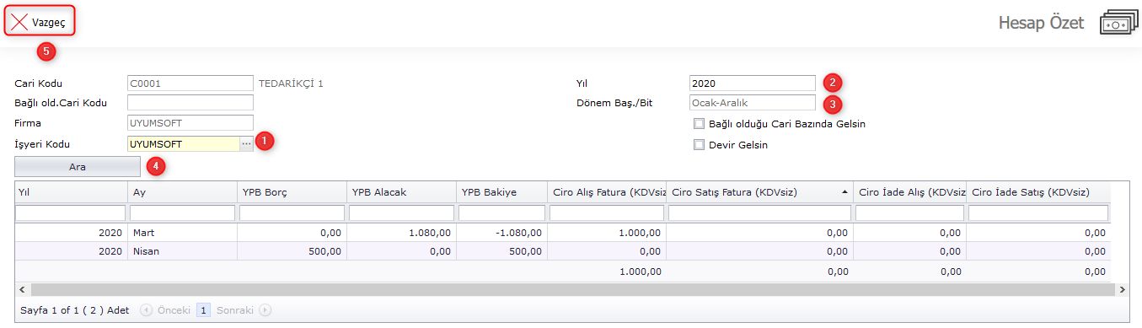Screen dimensions: 1142x328
Task: Click the Dönem Baş./Bit field
Action: coord(753,103)
